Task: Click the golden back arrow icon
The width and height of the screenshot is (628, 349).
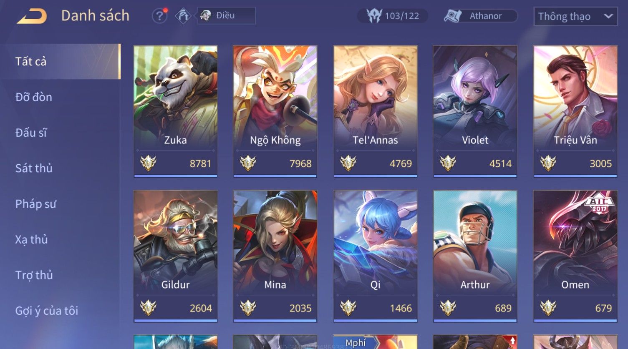Action: 32,16
